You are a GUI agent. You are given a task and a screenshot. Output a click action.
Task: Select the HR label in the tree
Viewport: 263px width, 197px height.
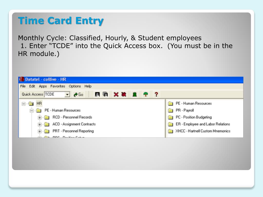[39, 103]
